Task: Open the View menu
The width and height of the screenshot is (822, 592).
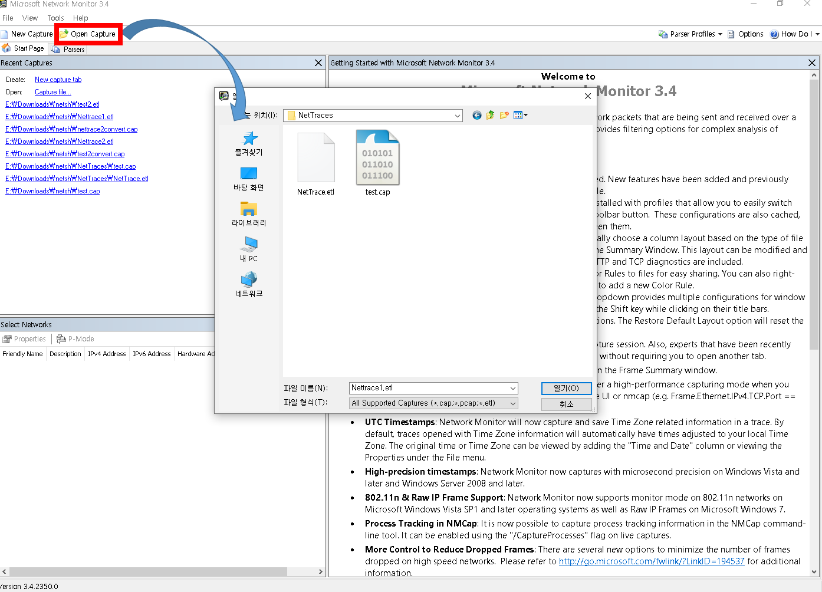Action: 30,18
